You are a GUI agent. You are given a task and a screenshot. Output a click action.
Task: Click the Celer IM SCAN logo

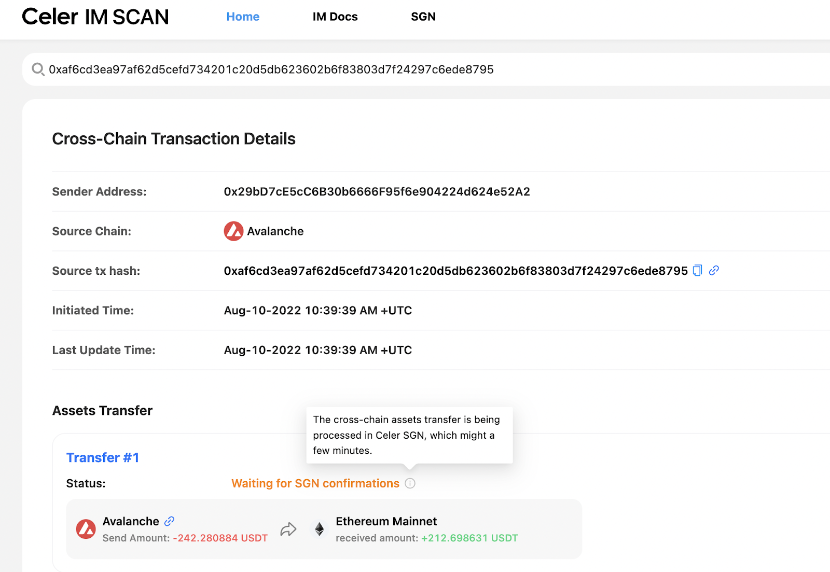pos(95,17)
